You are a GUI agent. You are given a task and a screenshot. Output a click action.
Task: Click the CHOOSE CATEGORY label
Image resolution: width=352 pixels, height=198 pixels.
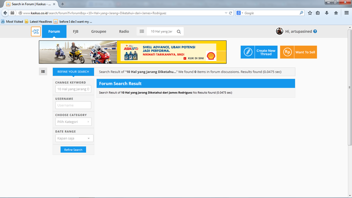tap(71, 115)
